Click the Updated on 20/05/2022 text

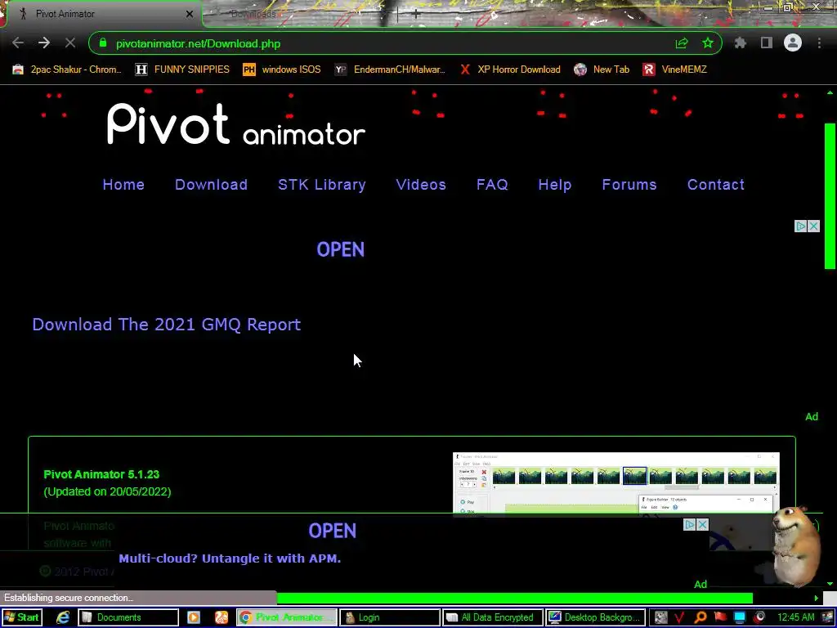107,491
